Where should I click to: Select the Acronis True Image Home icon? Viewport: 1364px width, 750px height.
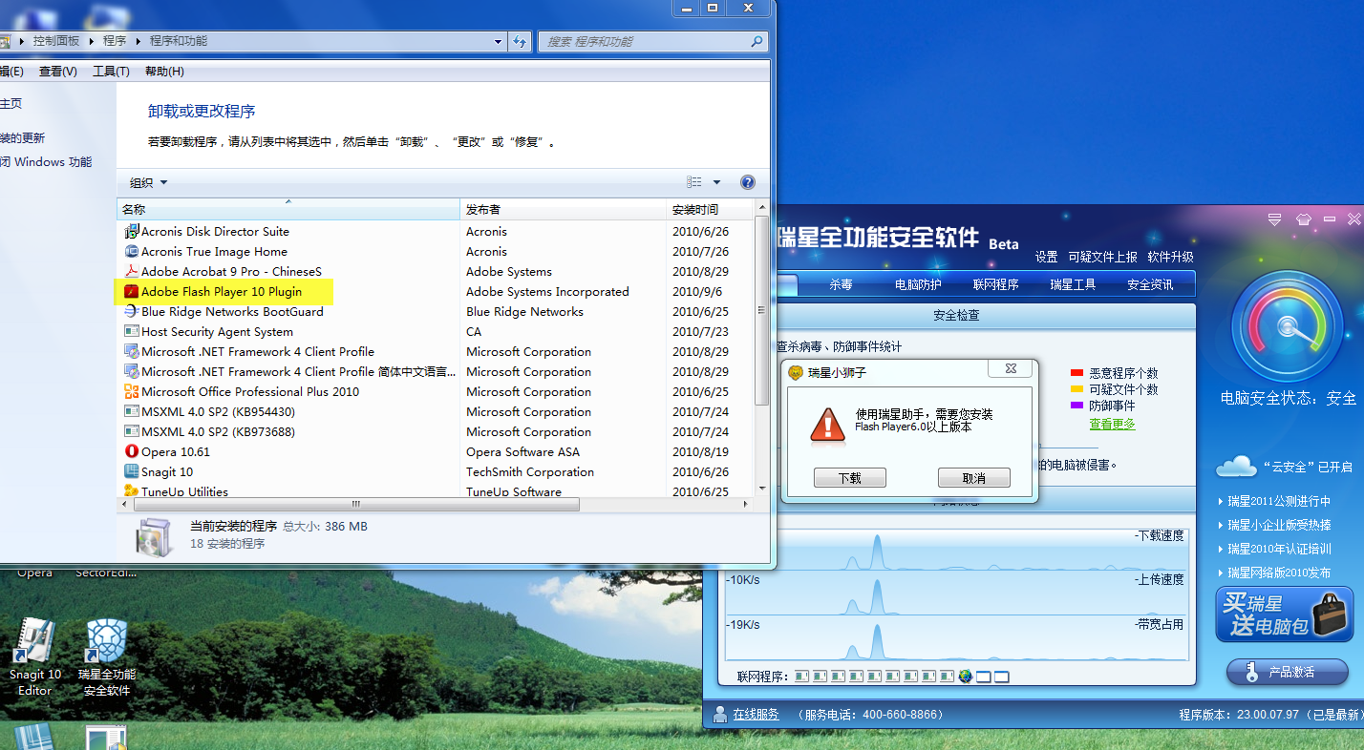tap(132, 251)
